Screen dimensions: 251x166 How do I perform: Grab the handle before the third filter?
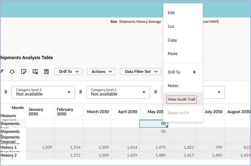155,92
